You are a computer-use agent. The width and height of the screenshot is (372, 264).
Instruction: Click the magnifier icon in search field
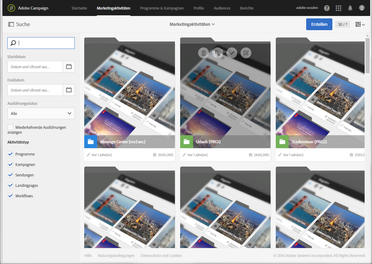click(x=13, y=43)
